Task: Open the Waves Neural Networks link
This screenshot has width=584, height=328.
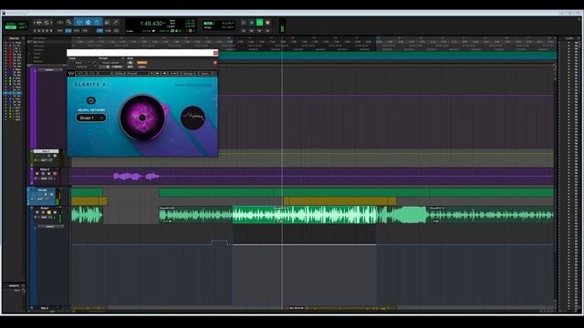Action: tap(193, 85)
